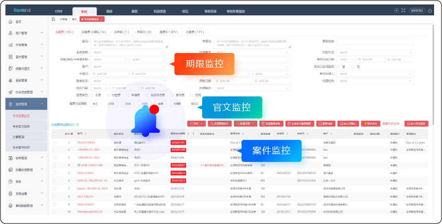Screen dimensions: 442x224
Task: Click the 核稿与递交 sidebar icon
Action: [x=11, y=68]
